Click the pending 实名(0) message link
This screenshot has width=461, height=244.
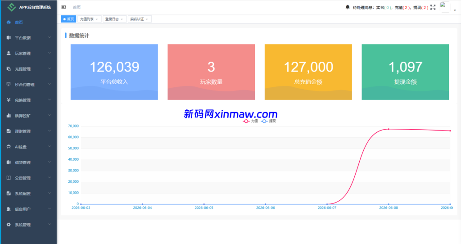point(384,8)
